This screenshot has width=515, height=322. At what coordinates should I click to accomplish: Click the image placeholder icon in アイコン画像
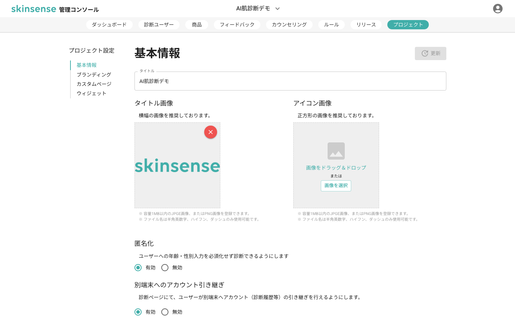click(x=336, y=151)
